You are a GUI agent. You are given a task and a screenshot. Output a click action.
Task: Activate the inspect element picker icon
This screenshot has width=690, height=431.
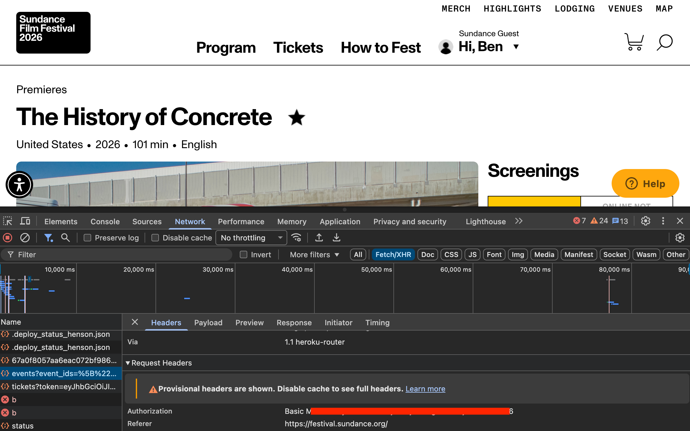coord(7,221)
